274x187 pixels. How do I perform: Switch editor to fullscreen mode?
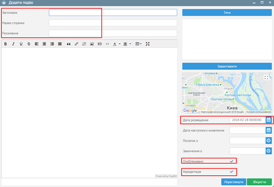coord(148,44)
